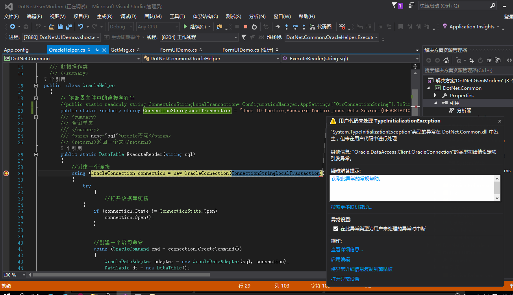This screenshot has height=295, width=513.
Task: Click the Save single-disk icon
Action: (60, 26)
